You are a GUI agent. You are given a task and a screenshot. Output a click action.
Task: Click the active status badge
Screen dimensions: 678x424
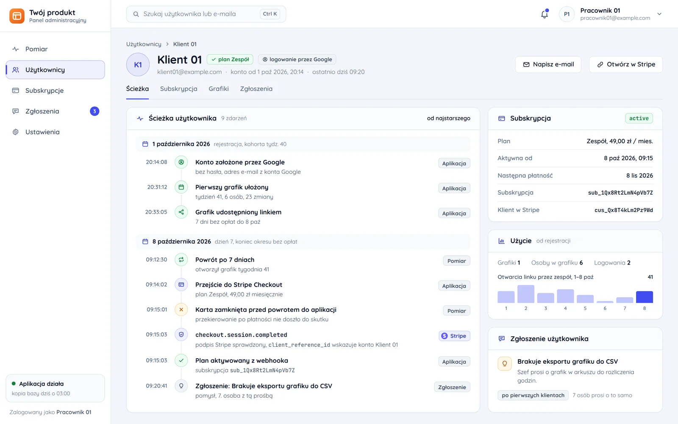pos(639,118)
